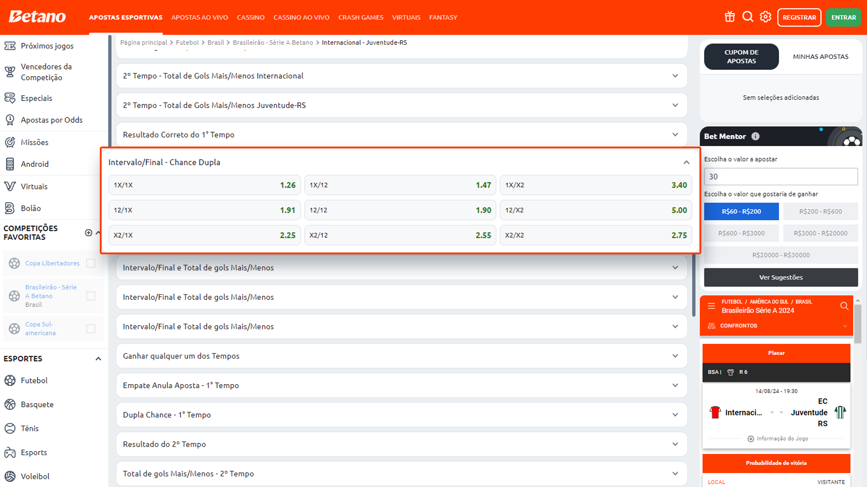Screen dimensions: 867x487
Task: Check the Copa Libertadores favorite checkbox
Action: (x=91, y=263)
